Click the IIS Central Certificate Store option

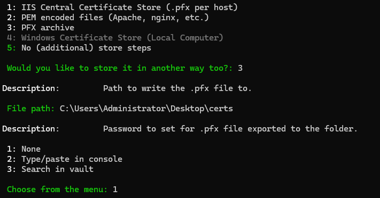tap(122, 7)
